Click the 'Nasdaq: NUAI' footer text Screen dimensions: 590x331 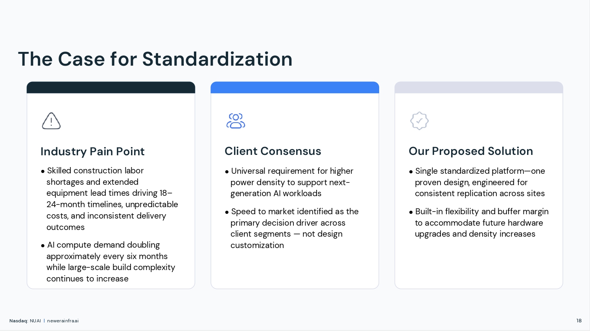click(25, 321)
